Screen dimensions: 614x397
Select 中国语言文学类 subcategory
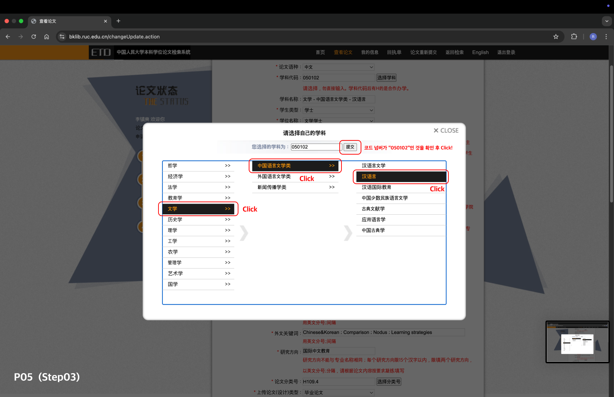(x=295, y=166)
